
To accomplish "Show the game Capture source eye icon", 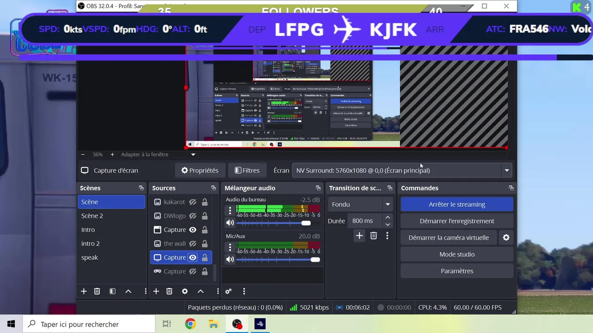I will (x=193, y=271).
